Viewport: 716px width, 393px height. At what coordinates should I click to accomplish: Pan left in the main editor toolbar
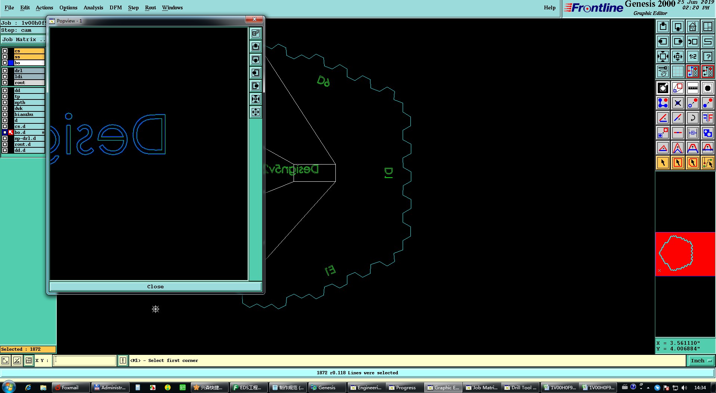663,42
